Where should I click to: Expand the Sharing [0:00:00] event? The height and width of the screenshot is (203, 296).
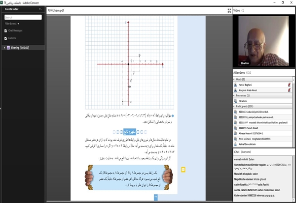click(4, 48)
